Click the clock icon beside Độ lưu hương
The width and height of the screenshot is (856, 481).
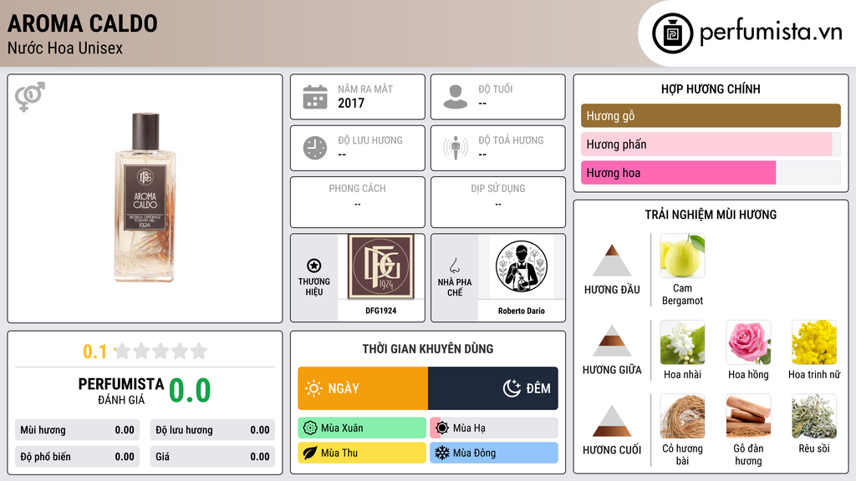[315, 148]
